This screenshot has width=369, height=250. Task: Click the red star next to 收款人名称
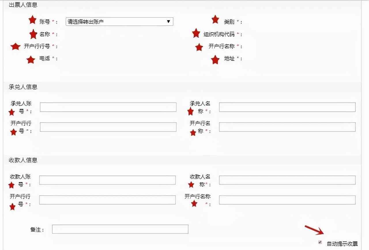point(191,184)
